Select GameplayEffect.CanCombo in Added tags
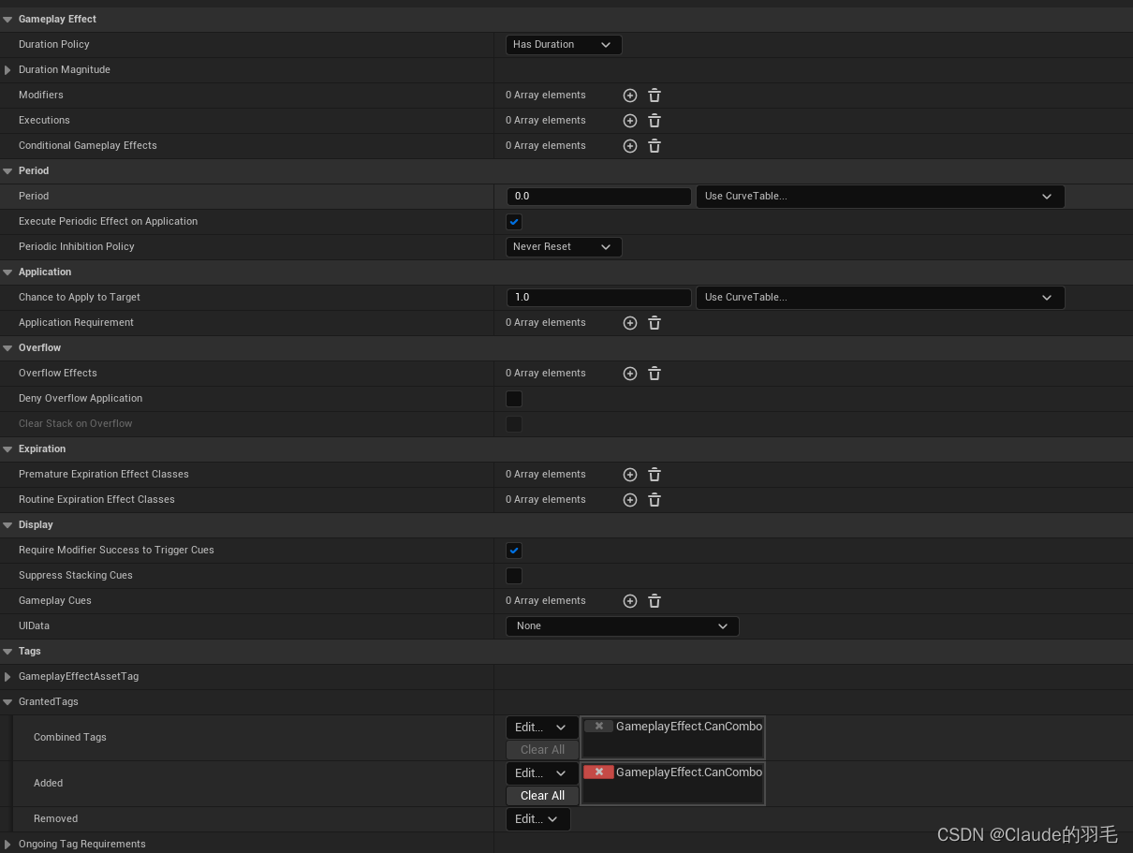The image size is (1133, 853). (689, 772)
